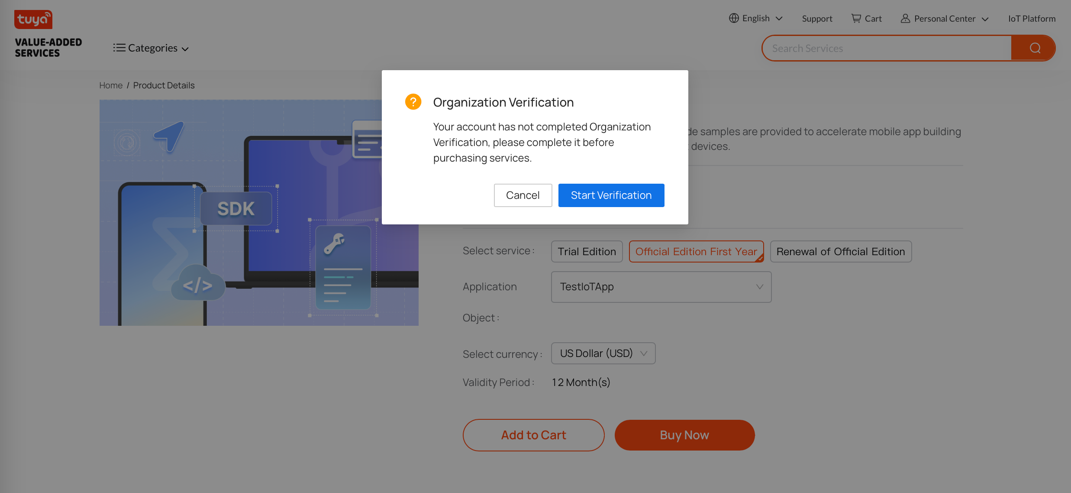Navigate to Home via breadcrumb
1071x493 pixels.
coord(111,85)
